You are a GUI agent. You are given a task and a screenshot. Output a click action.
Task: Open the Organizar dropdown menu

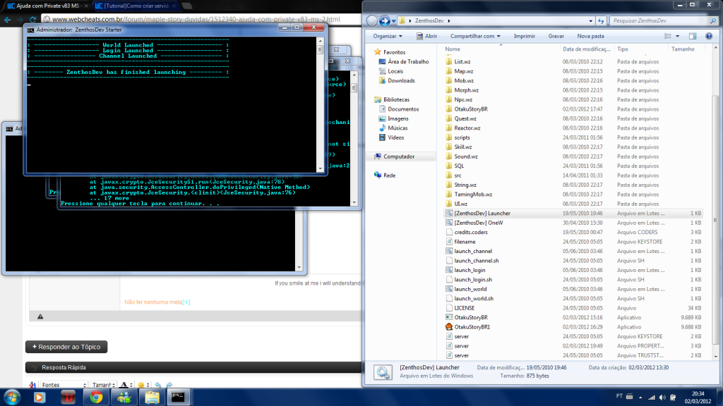tap(388, 35)
